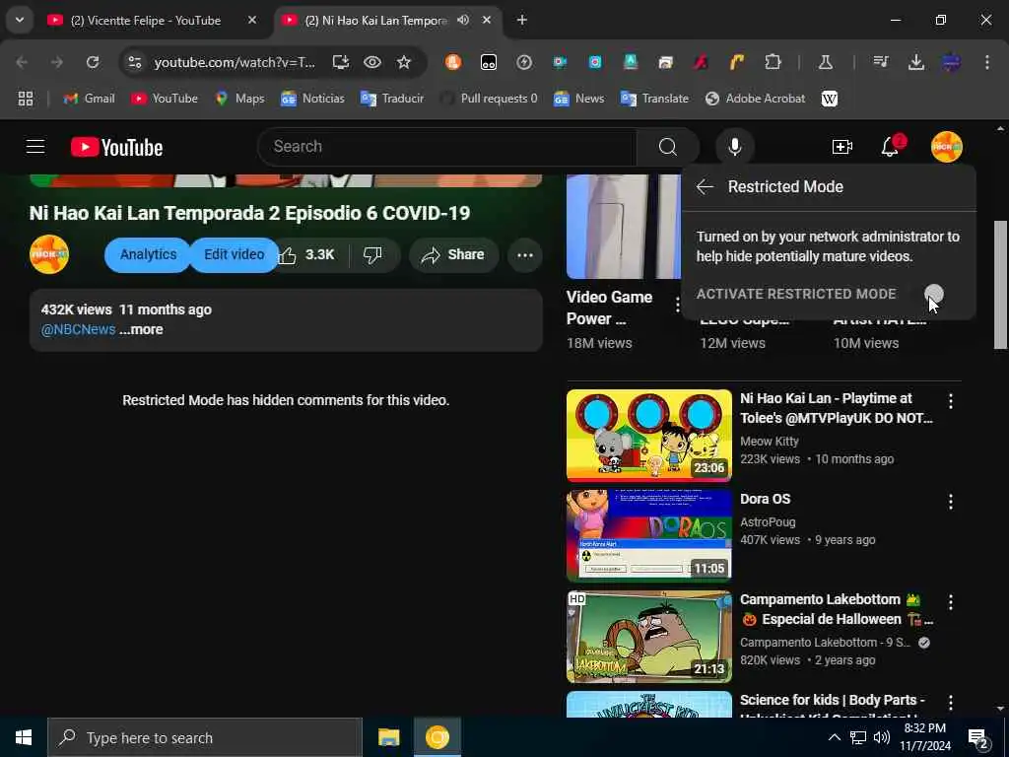Open the YouTube guide hamburger menu
The width and height of the screenshot is (1009, 757).
point(35,147)
